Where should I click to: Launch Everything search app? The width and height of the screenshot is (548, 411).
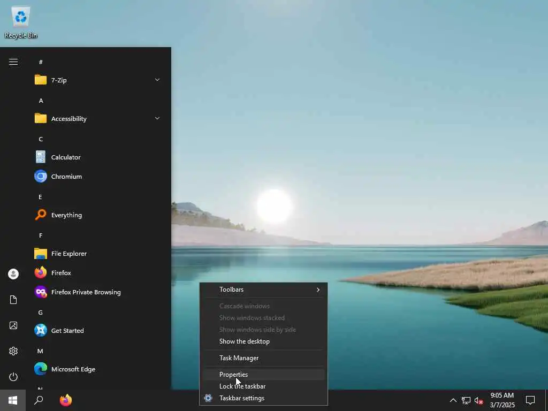tap(98, 215)
